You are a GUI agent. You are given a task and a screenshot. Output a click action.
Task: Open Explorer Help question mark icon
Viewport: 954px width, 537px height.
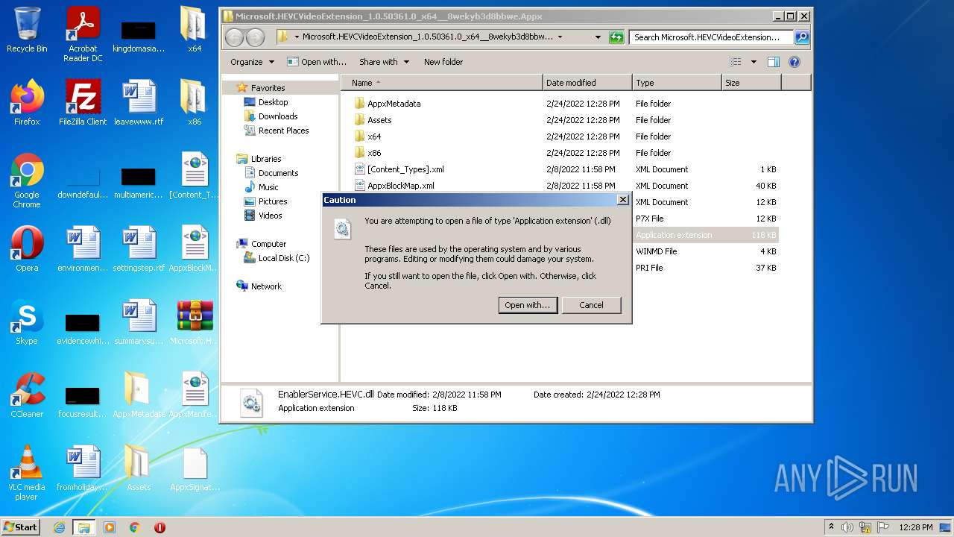coord(795,62)
